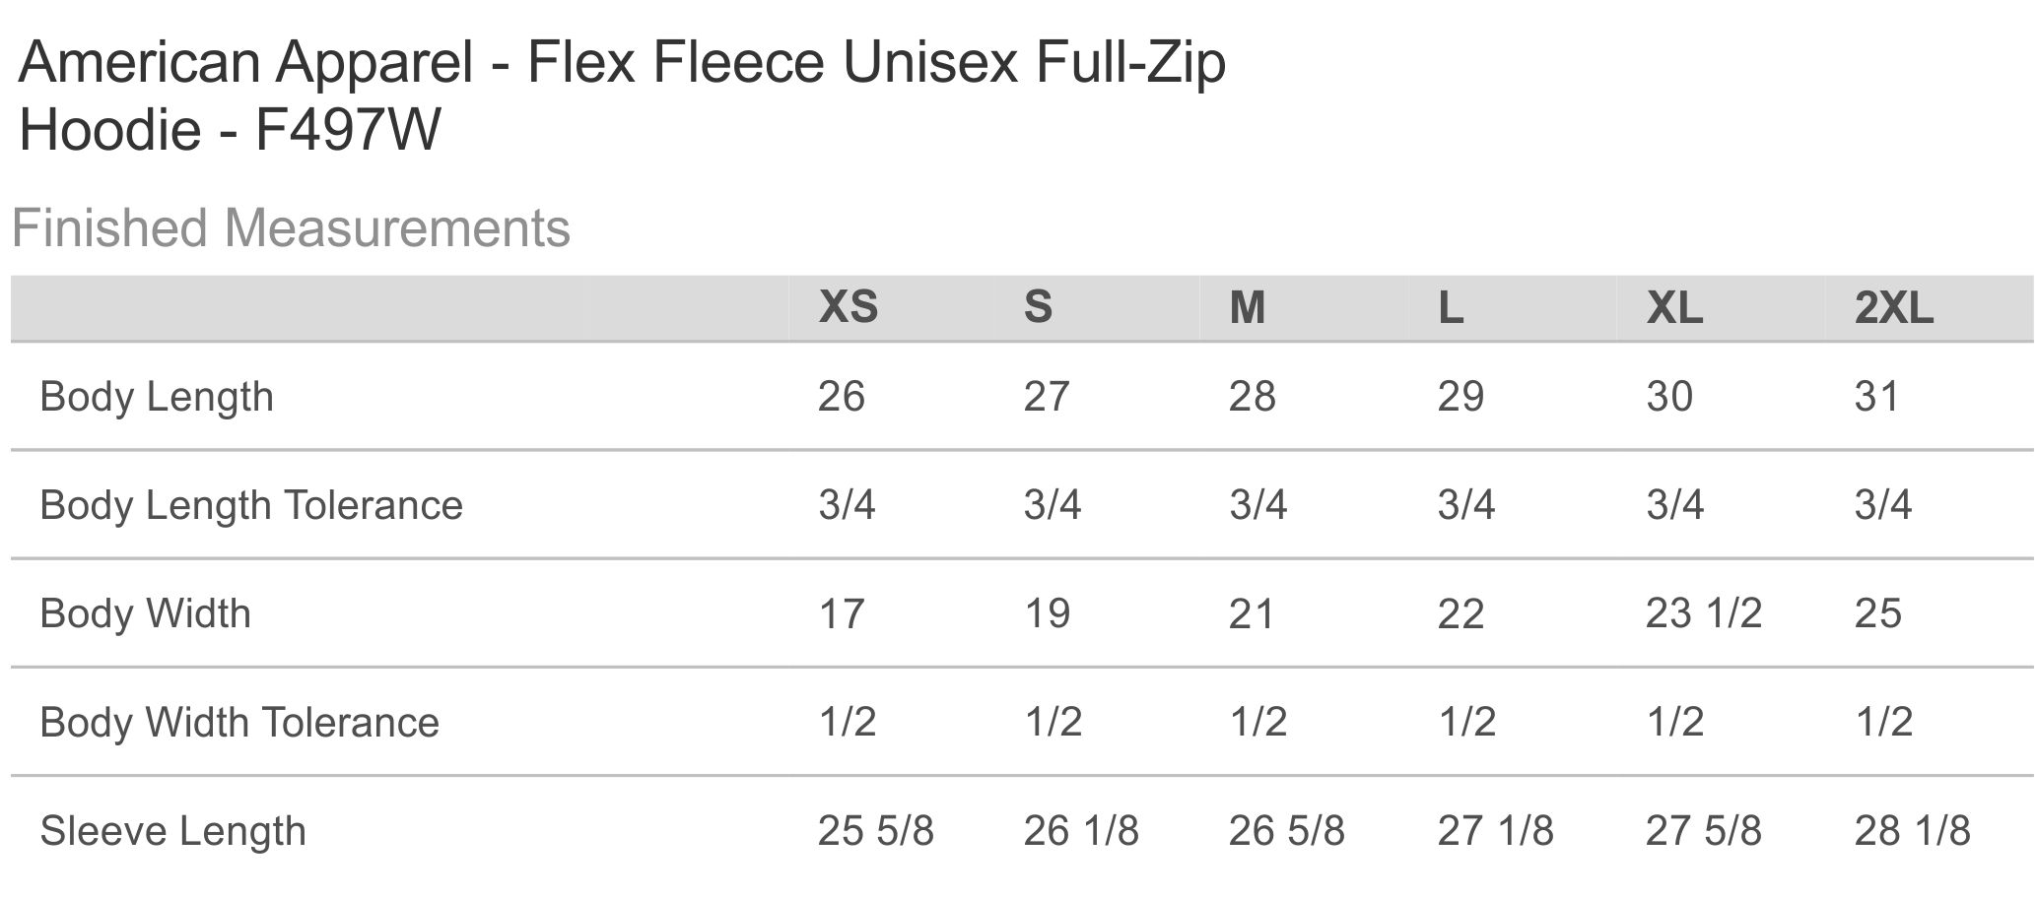Select the XL body width value 23 1/2
Image resolution: width=2038 pixels, height=899 pixels.
[1703, 613]
